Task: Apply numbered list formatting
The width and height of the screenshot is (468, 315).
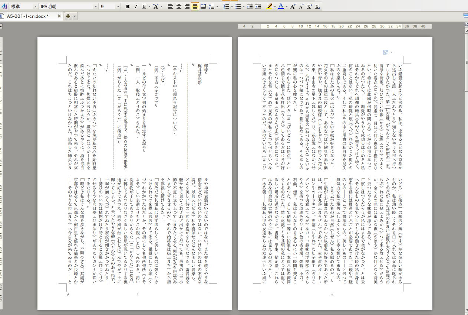Action: pyautogui.click(x=226, y=7)
